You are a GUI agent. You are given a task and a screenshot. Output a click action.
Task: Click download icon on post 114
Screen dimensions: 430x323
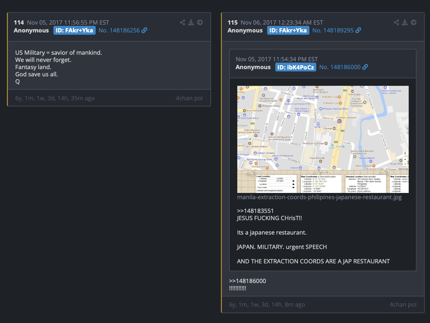click(191, 22)
